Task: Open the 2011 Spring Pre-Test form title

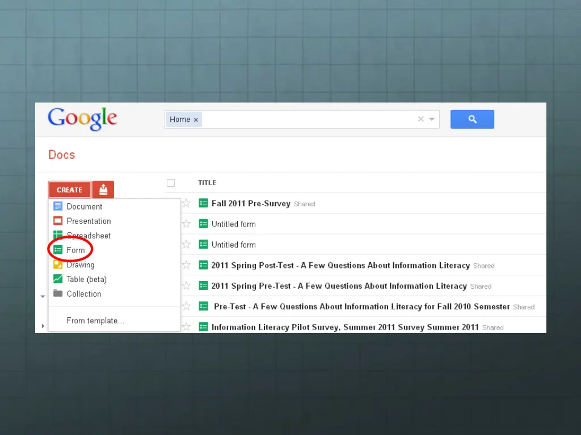Action: [339, 286]
